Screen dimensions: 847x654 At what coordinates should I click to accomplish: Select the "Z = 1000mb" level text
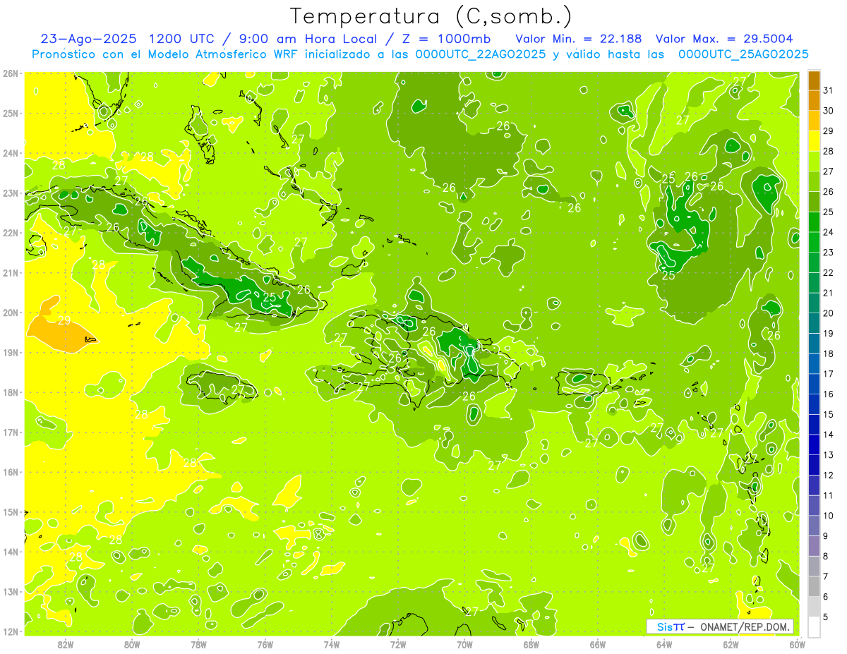tap(446, 39)
